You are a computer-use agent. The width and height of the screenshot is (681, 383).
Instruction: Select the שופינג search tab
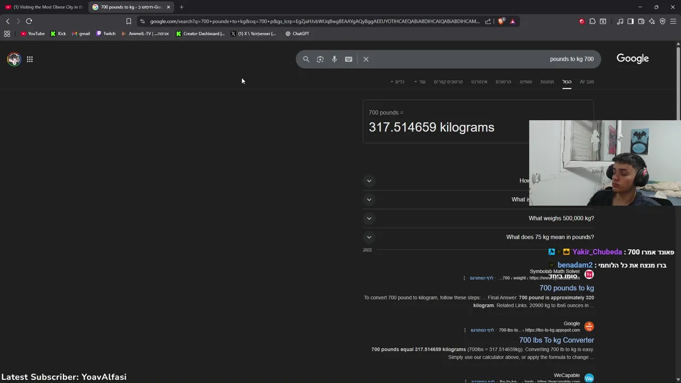[x=526, y=81]
